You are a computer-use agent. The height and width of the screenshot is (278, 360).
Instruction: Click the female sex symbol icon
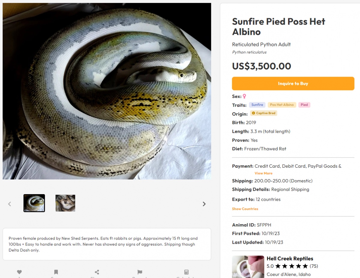244,96
